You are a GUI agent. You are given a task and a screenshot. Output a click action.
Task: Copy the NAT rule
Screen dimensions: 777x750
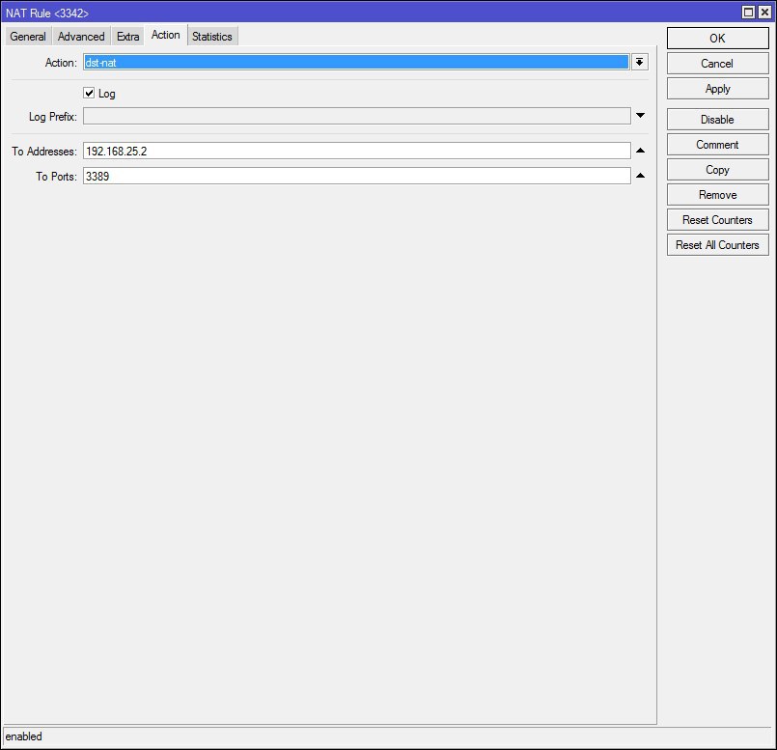[x=717, y=170]
